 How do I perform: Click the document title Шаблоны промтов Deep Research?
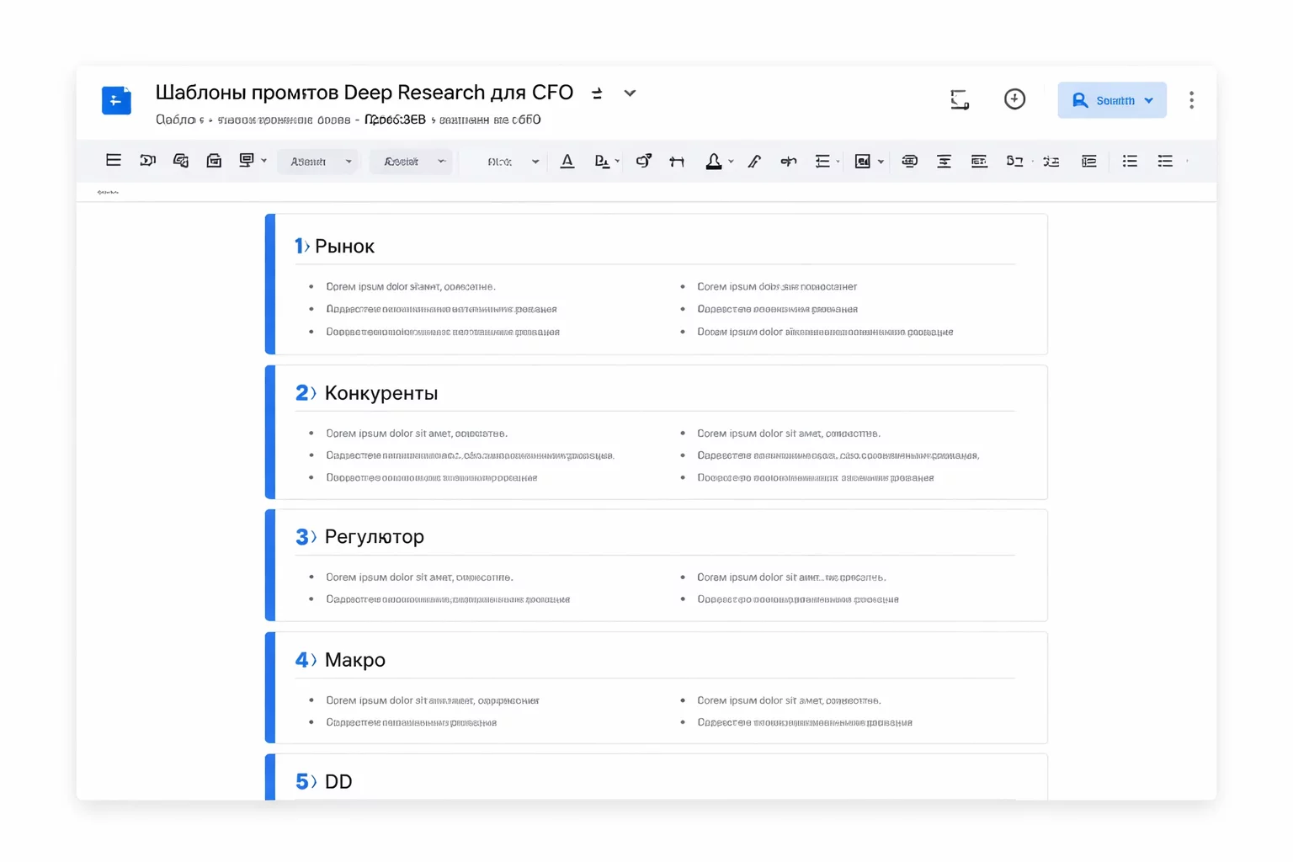coord(364,92)
